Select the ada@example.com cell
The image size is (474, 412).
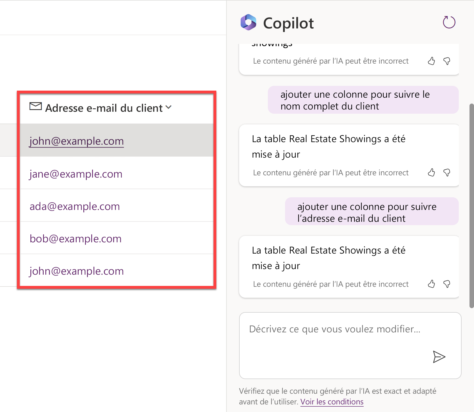click(x=117, y=205)
